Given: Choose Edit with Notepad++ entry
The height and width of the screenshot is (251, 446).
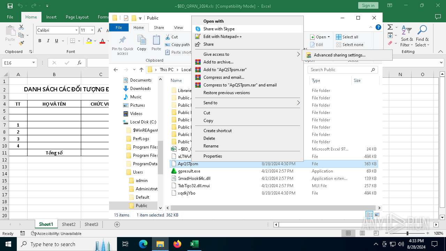Looking at the screenshot, I should 222,37.
